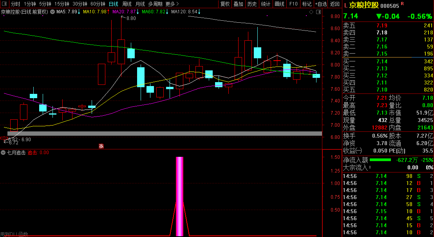Click the red 涨 marker under the chart
This screenshot has height=237, width=434.
101,146
